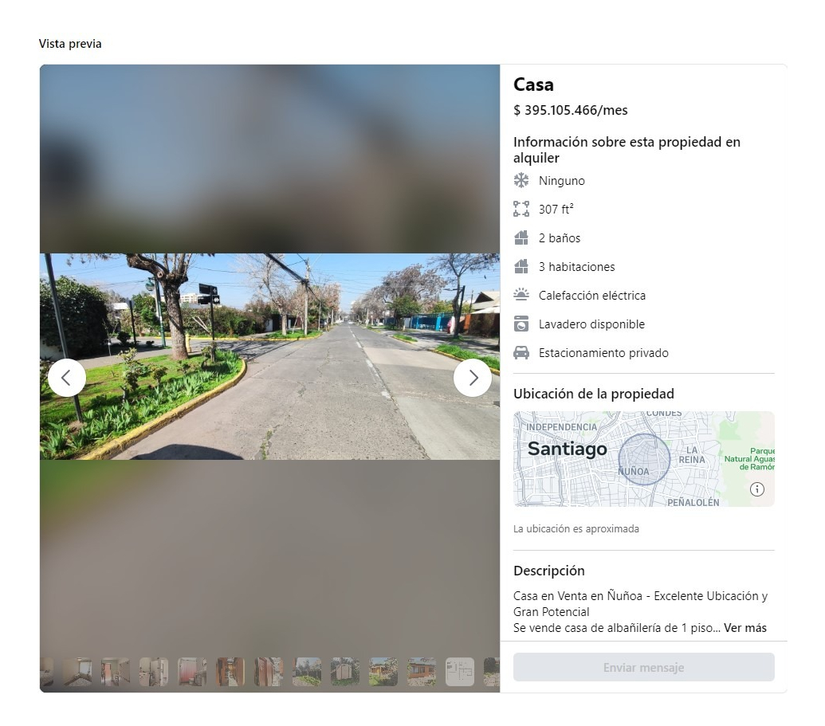
Task: Select the square footage area icon
Action: (521, 209)
